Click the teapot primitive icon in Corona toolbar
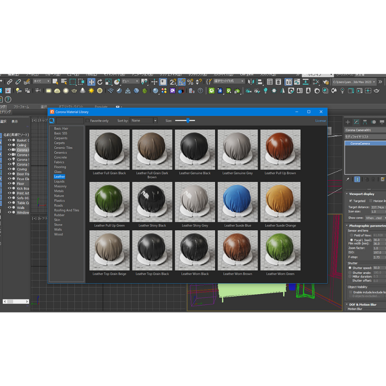 pyautogui.click(x=74, y=91)
